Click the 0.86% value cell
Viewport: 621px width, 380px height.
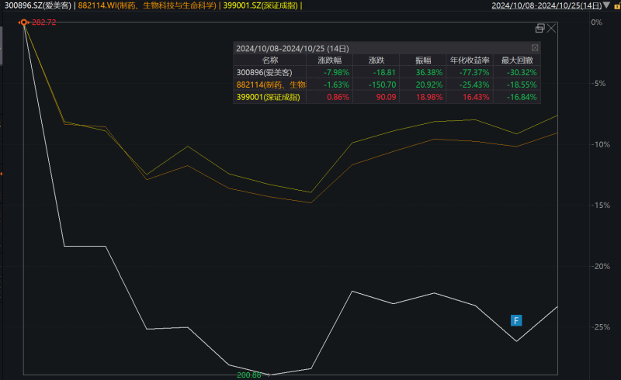click(x=338, y=97)
